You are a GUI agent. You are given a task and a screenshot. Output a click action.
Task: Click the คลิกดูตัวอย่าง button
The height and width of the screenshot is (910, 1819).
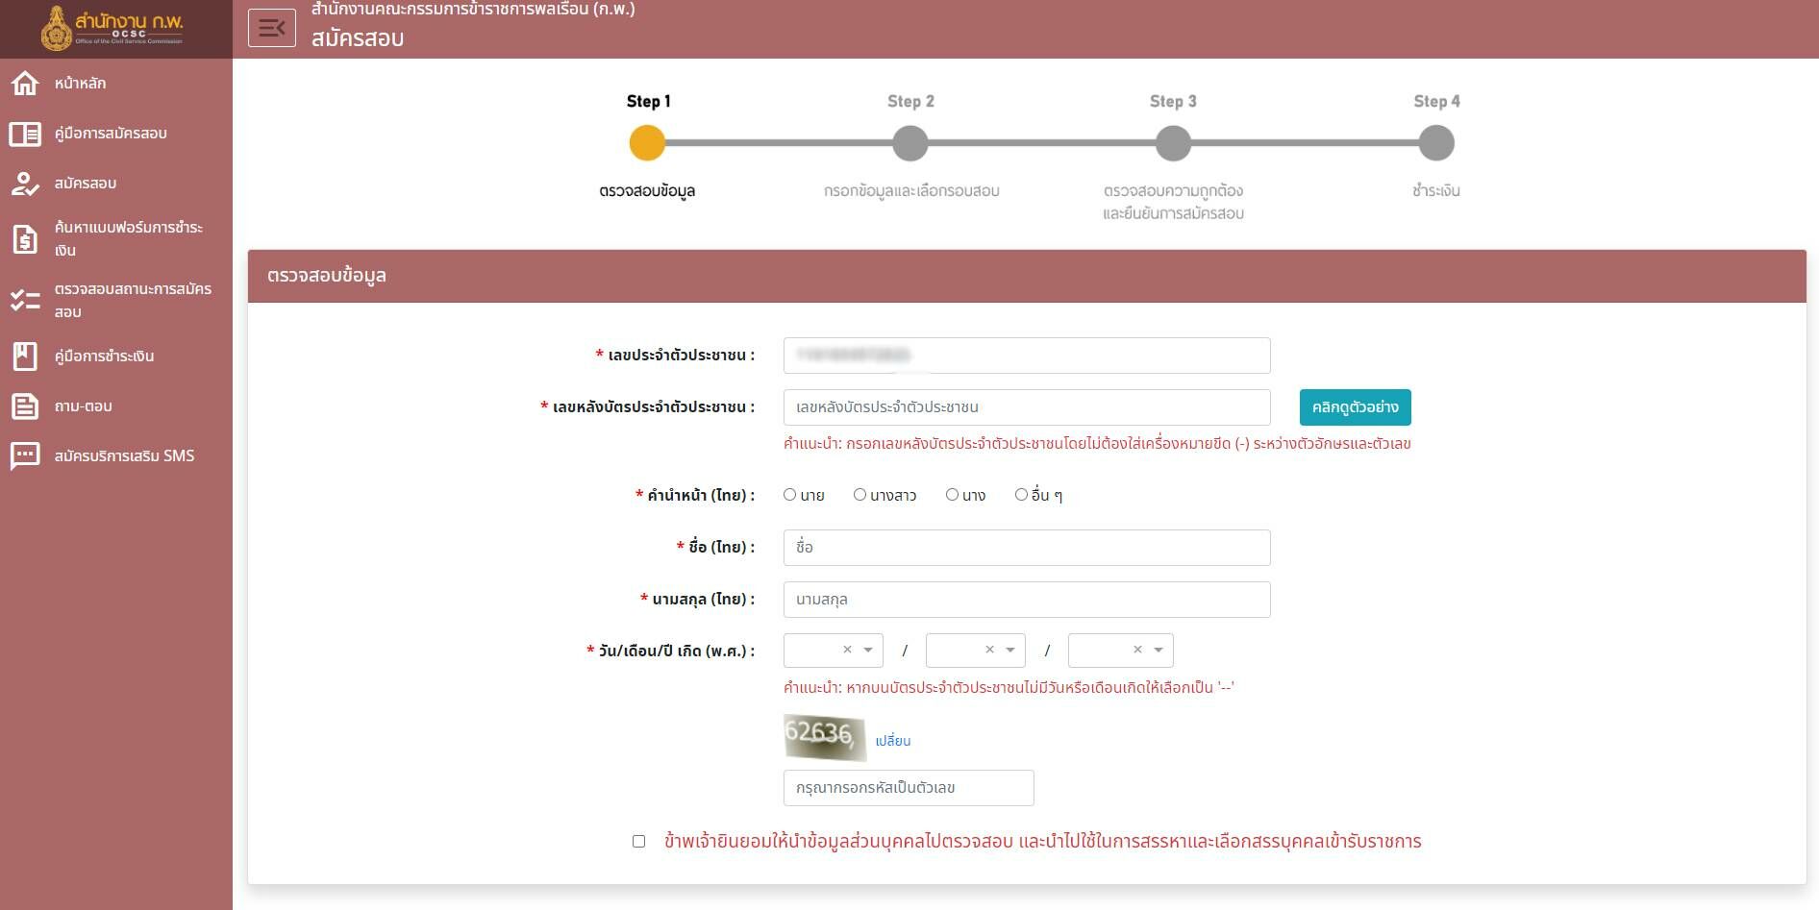click(1355, 407)
